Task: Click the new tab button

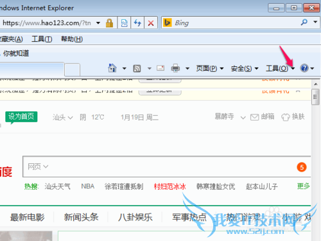Action: pos(73,69)
